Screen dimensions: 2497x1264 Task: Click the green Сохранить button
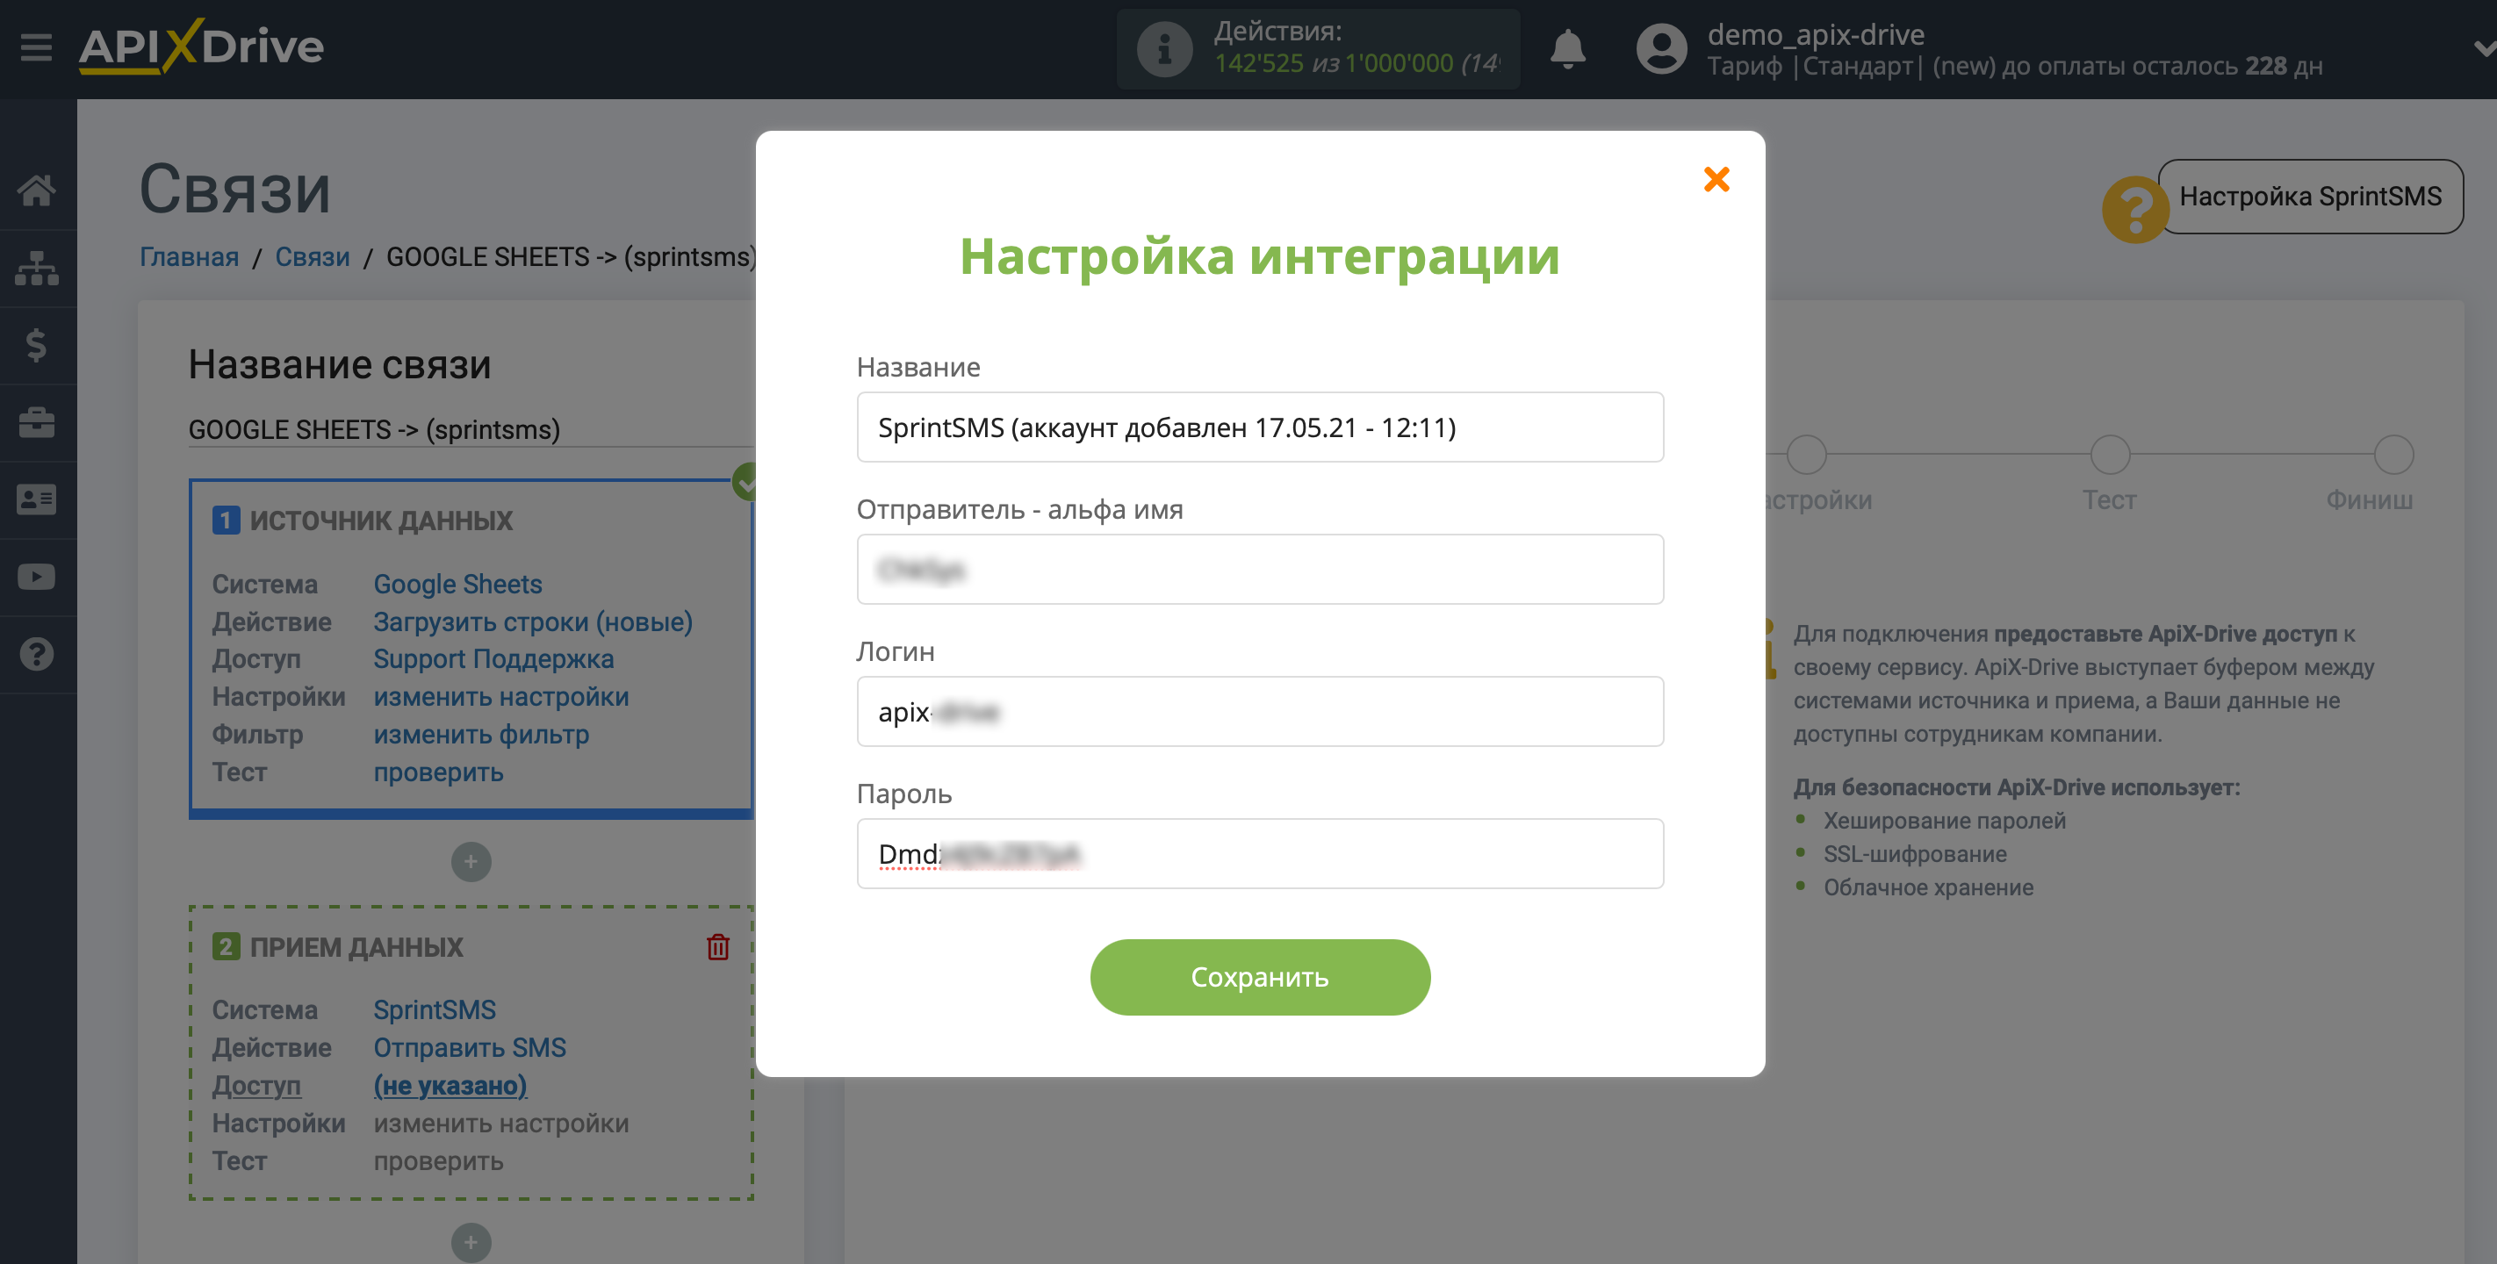[1259, 977]
